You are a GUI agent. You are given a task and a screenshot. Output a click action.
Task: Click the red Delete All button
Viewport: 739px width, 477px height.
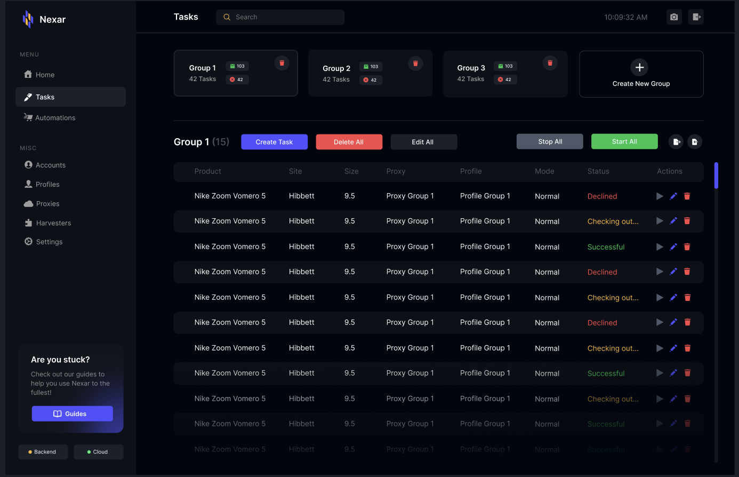click(x=349, y=142)
